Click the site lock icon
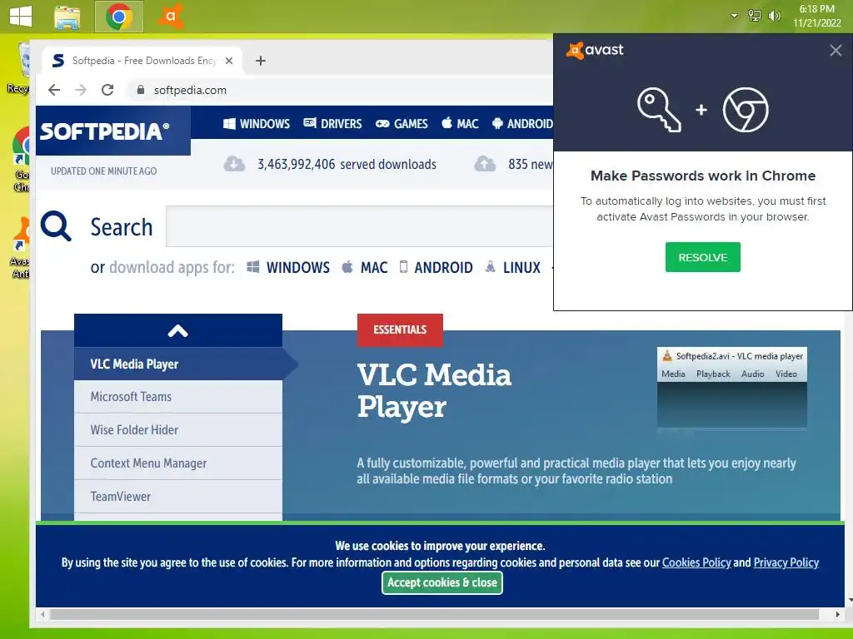This screenshot has height=639, width=853. click(140, 90)
